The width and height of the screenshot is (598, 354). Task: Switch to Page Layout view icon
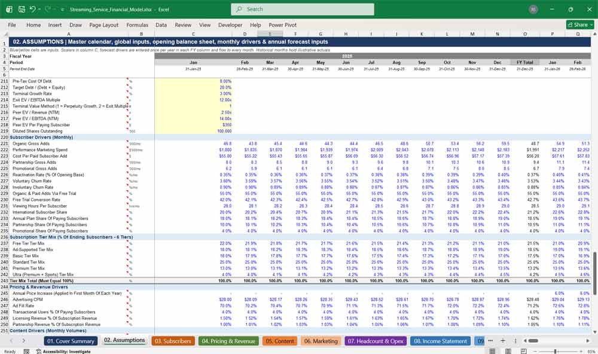click(508, 352)
